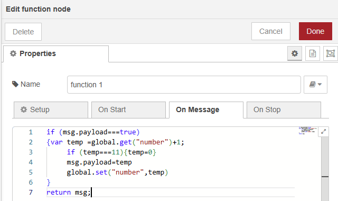The image size is (338, 201).
Task: Click the Cancel button
Action: point(271,31)
